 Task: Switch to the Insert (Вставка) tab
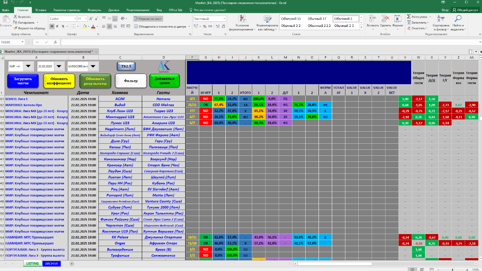[x=41, y=10]
